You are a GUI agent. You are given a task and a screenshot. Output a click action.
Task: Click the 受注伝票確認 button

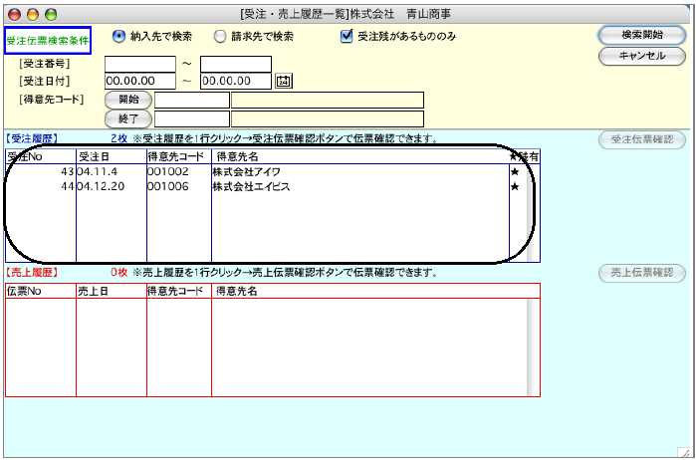[641, 139]
